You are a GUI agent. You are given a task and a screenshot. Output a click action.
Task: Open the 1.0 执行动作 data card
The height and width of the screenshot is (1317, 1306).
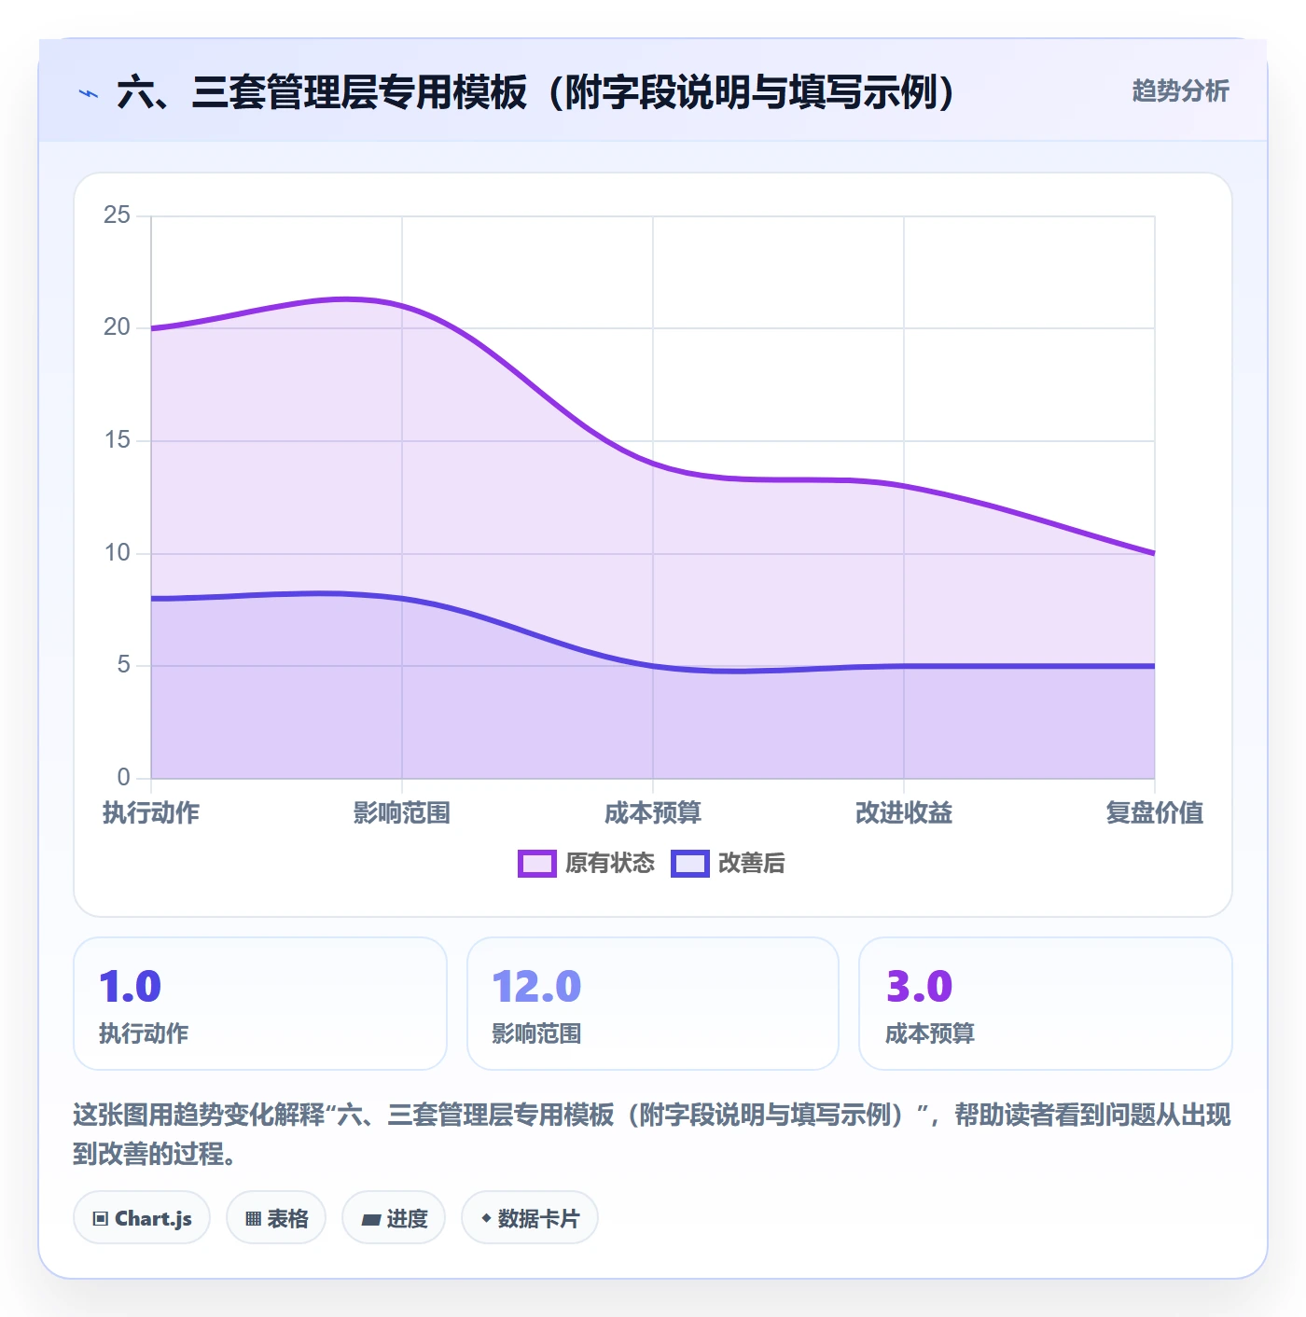260,1004
